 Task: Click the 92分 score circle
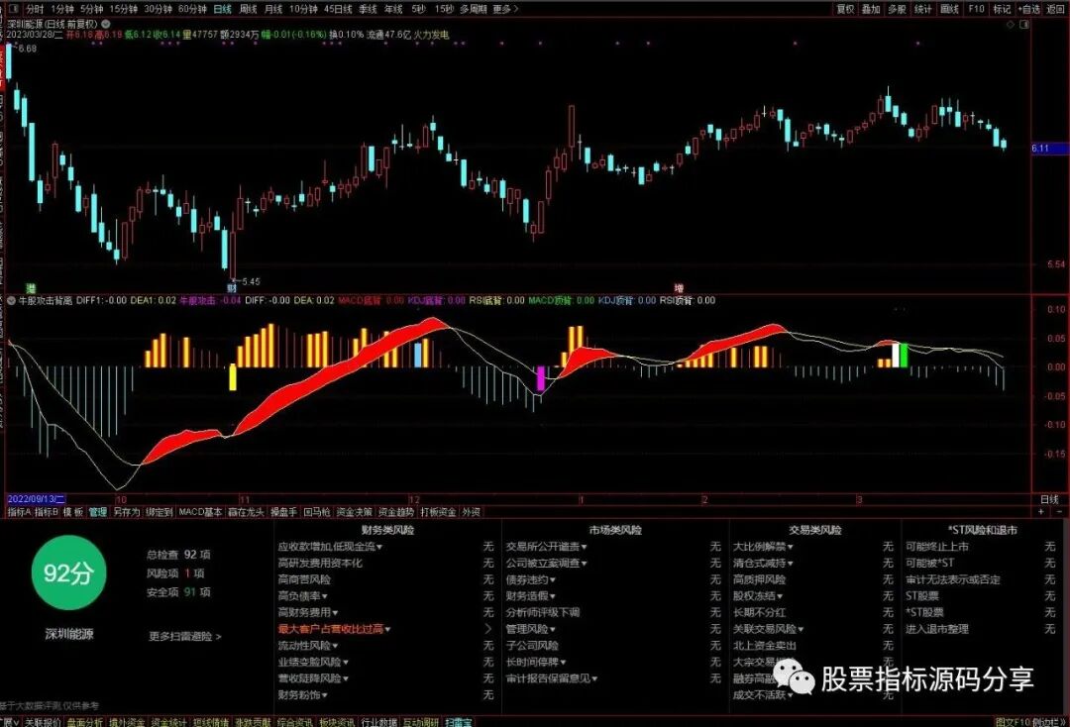[68, 572]
